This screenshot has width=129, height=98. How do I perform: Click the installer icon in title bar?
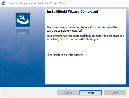3,3
